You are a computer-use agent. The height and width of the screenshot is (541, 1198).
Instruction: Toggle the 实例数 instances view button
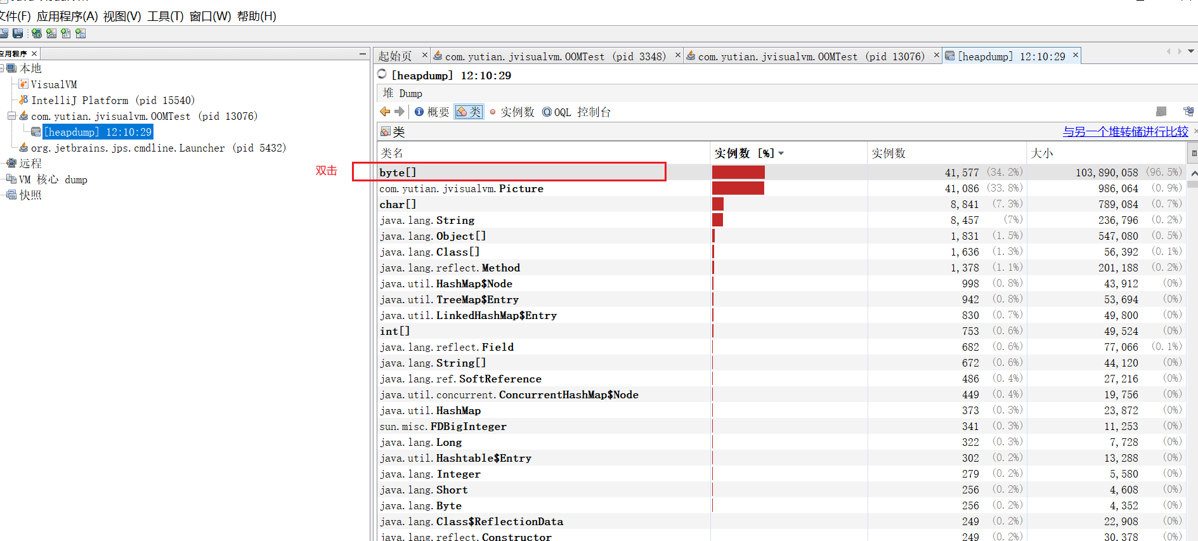[x=512, y=112]
